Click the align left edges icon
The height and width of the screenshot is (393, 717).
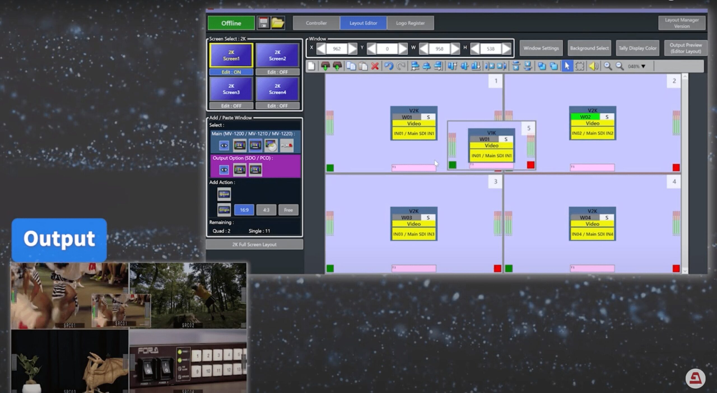coord(415,66)
